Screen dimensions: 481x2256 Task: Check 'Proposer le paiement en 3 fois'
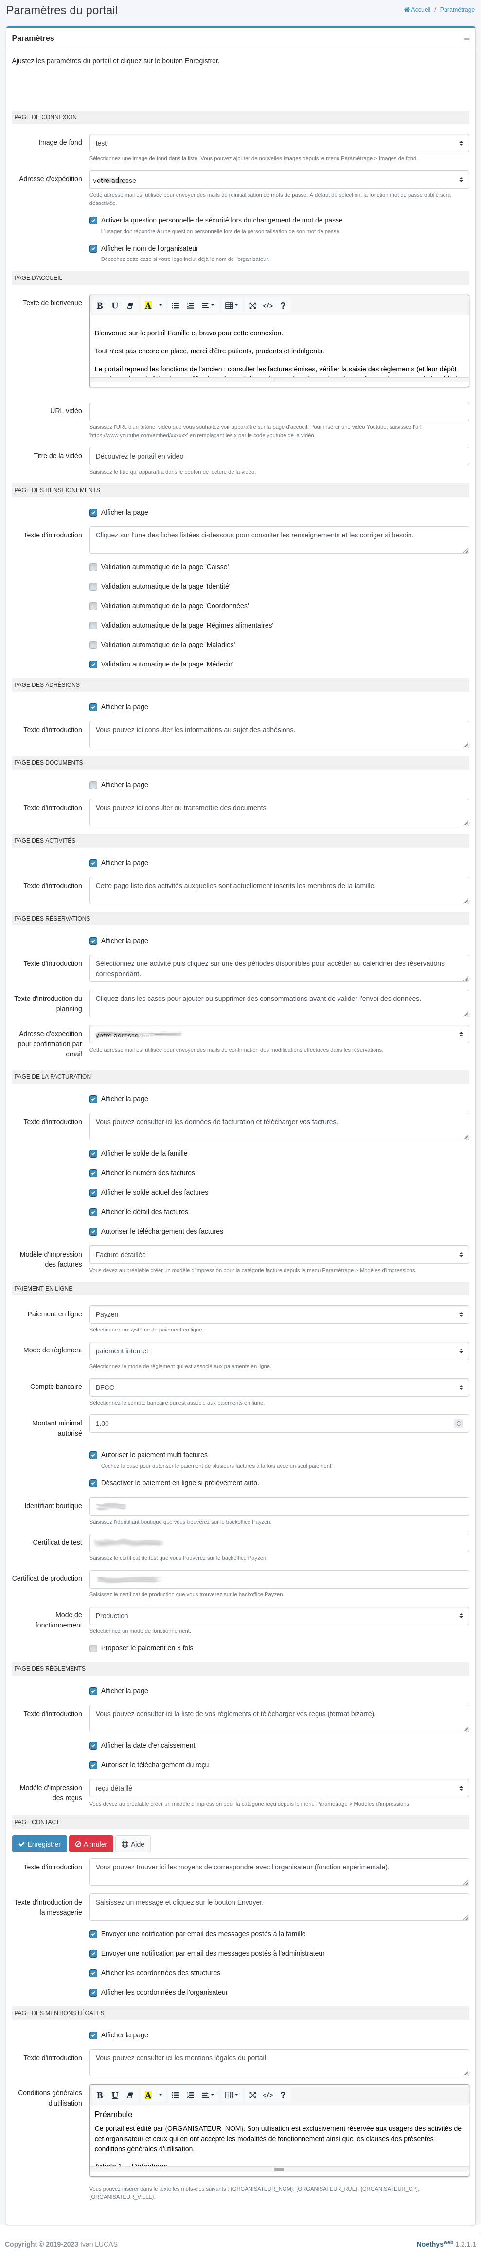pyautogui.click(x=93, y=1647)
